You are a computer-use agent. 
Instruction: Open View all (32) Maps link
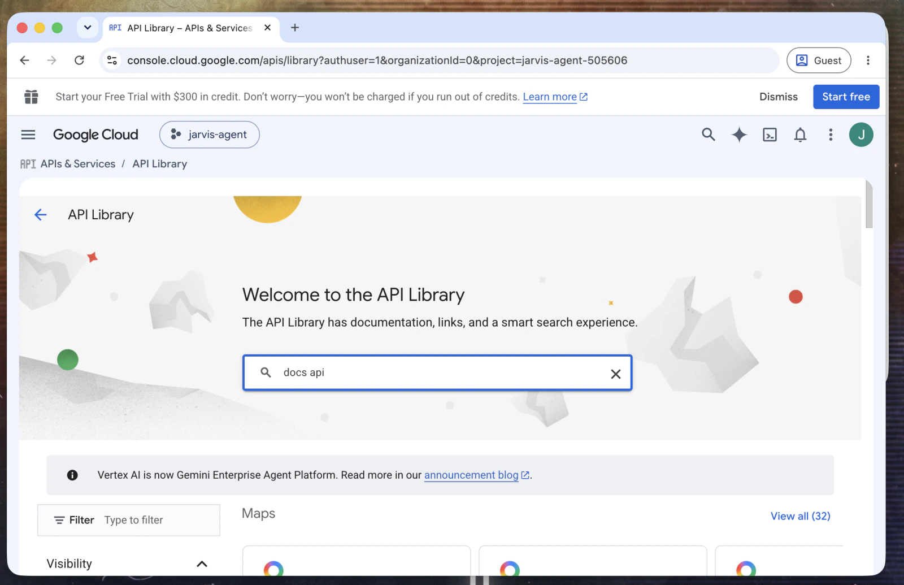(x=800, y=516)
